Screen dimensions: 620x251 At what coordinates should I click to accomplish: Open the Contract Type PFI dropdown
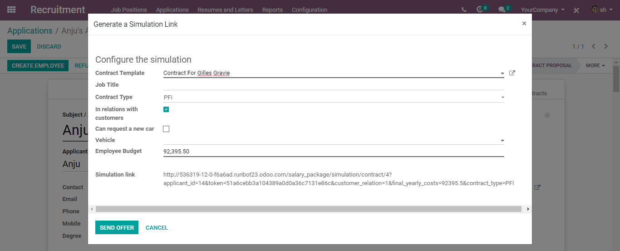[x=334, y=97]
